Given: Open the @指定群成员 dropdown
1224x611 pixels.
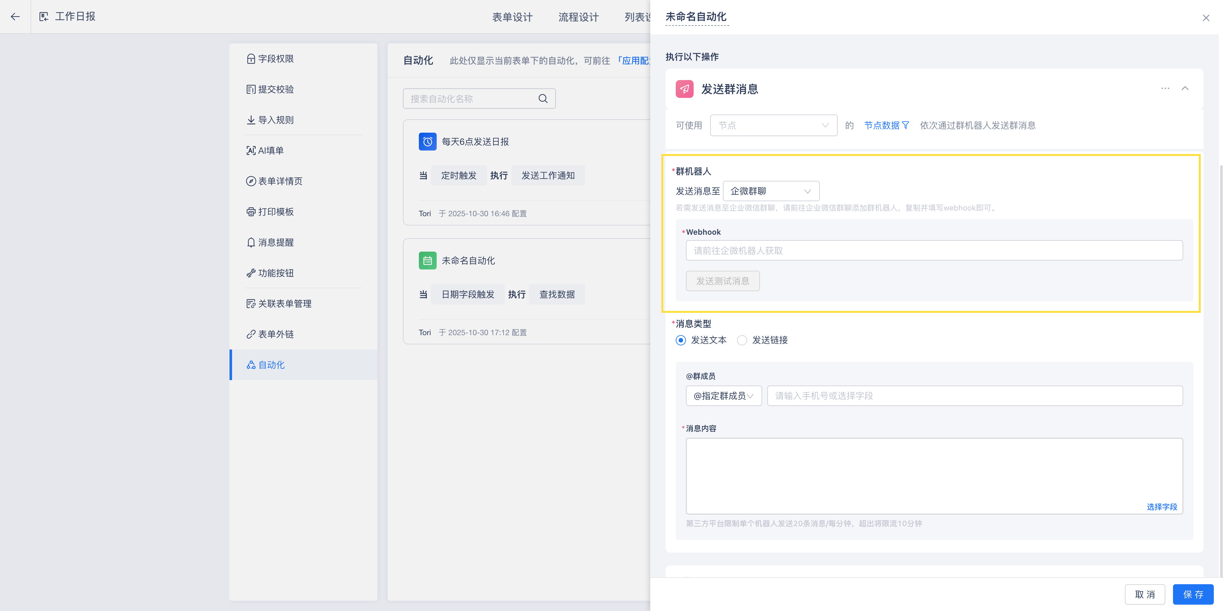Looking at the screenshot, I should [724, 396].
